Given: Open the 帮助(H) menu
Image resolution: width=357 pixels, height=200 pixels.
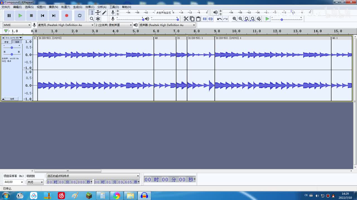Looking at the screenshot, I should pos(126,7).
